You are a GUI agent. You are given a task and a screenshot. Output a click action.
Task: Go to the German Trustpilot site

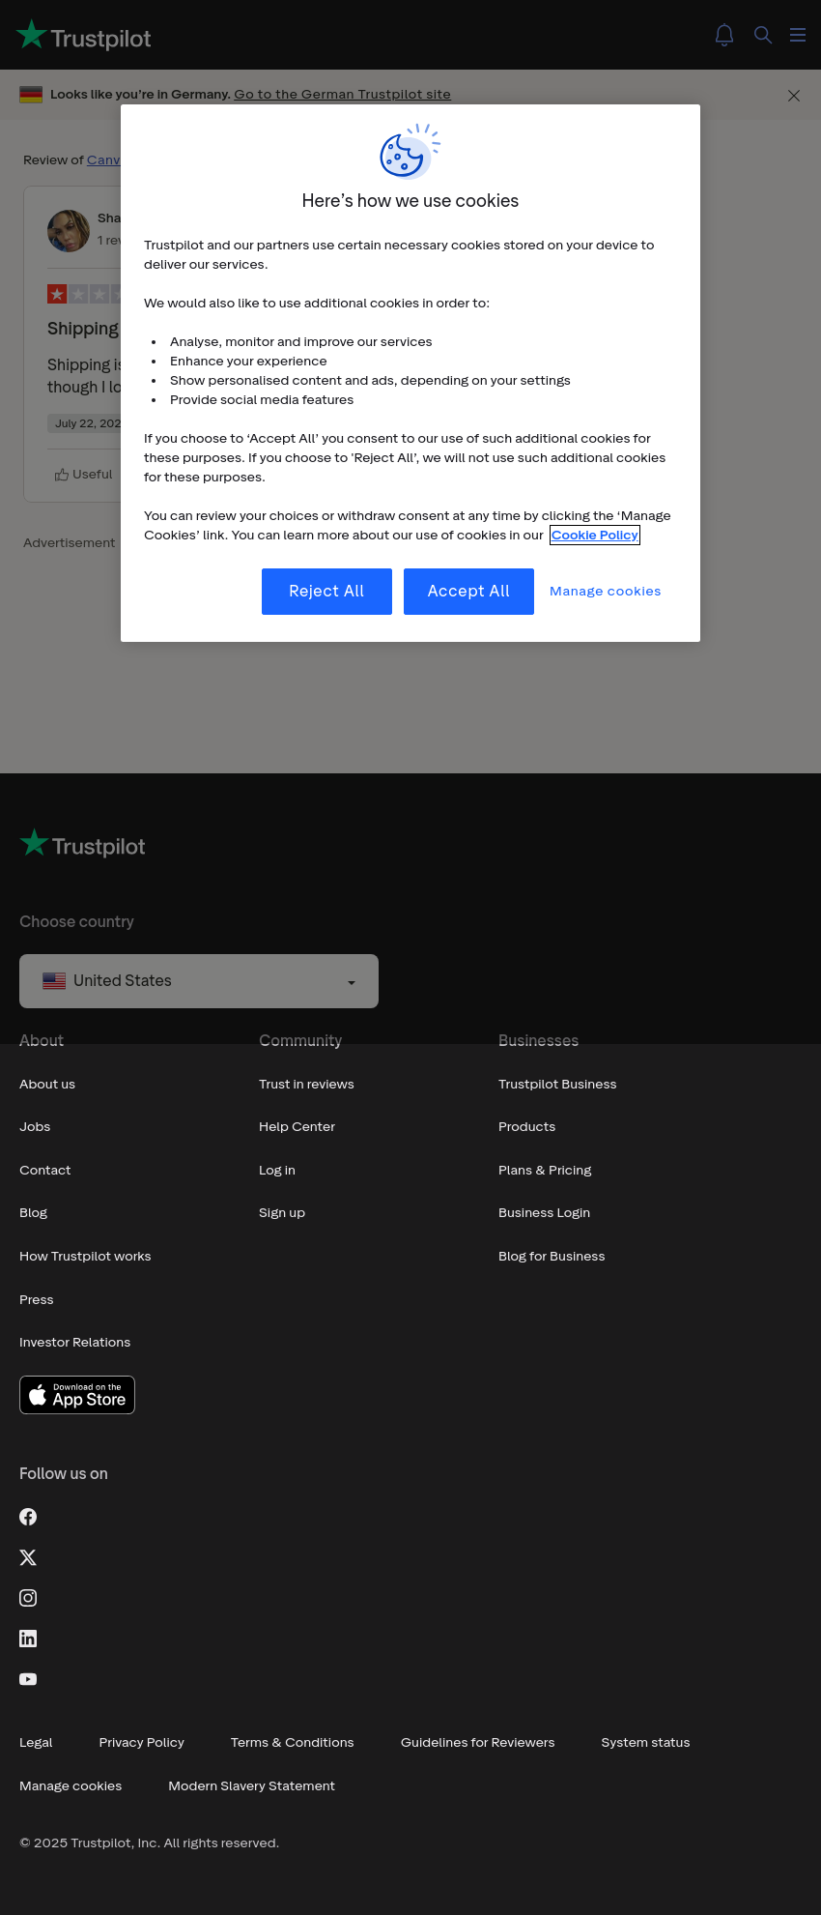pos(342,94)
